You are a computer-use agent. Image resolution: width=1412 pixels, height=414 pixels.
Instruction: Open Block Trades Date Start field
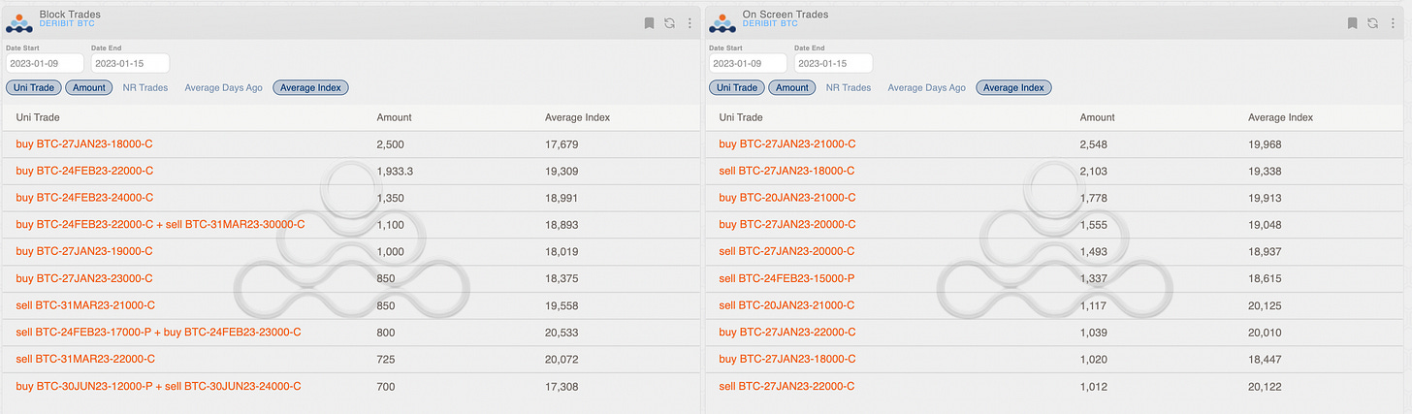coord(45,63)
